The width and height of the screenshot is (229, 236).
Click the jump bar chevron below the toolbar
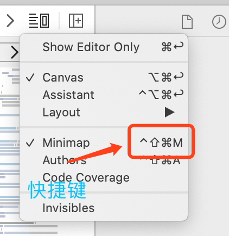(x=15, y=52)
